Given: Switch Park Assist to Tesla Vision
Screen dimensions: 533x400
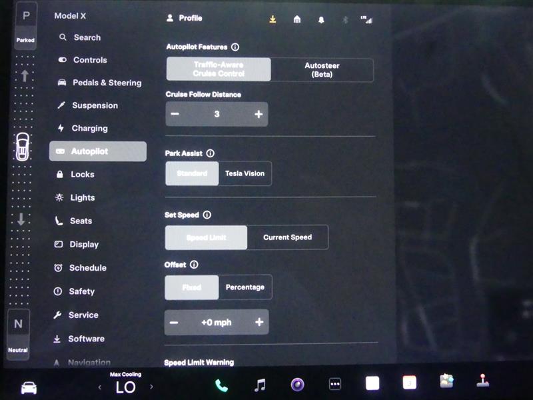Looking at the screenshot, I should pyautogui.click(x=245, y=173).
